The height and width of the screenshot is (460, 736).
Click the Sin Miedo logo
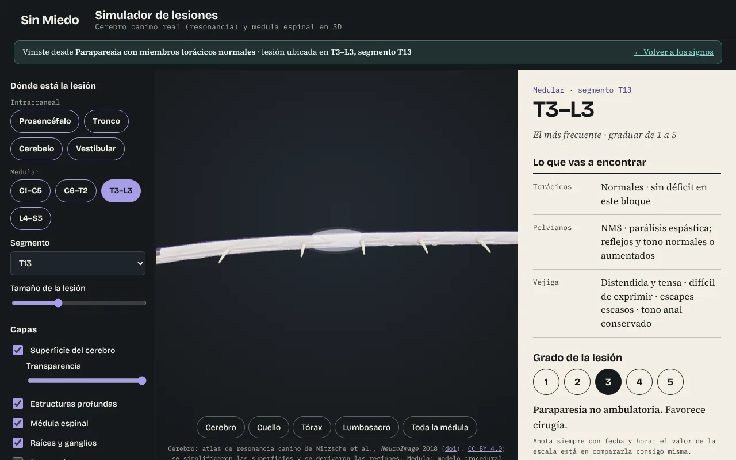tap(50, 20)
